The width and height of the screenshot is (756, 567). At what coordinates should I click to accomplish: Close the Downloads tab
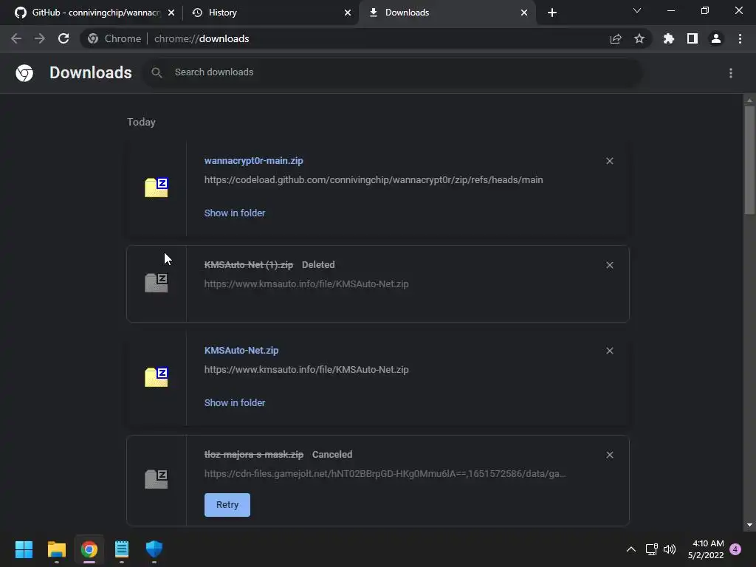(524, 13)
